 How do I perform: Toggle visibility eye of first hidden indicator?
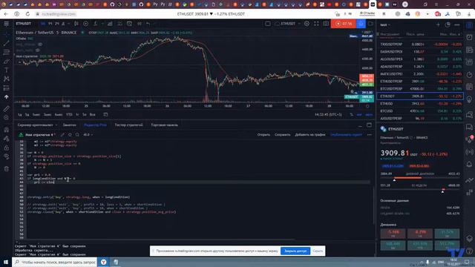[40, 44]
